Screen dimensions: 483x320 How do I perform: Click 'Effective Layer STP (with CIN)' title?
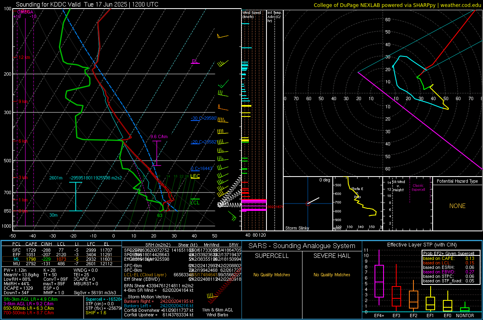click(x=422, y=245)
